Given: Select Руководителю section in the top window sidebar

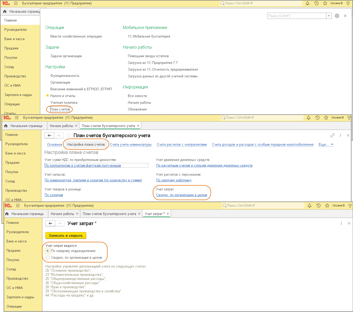Looking at the screenshot, I should pos(15,30).
